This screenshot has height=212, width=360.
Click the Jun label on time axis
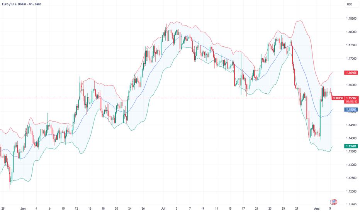coord(23,209)
